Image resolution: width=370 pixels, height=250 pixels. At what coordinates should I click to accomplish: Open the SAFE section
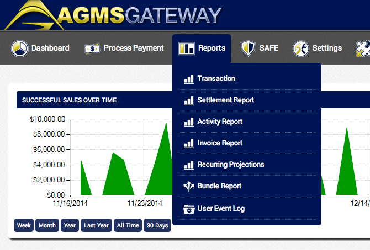[x=260, y=48]
